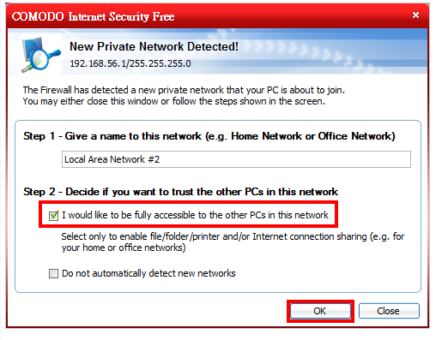Image resolution: width=436 pixels, height=340 pixels.
Task: Uncheck the fully accessible to other PCs checkbox
Action: (x=53, y=216)
